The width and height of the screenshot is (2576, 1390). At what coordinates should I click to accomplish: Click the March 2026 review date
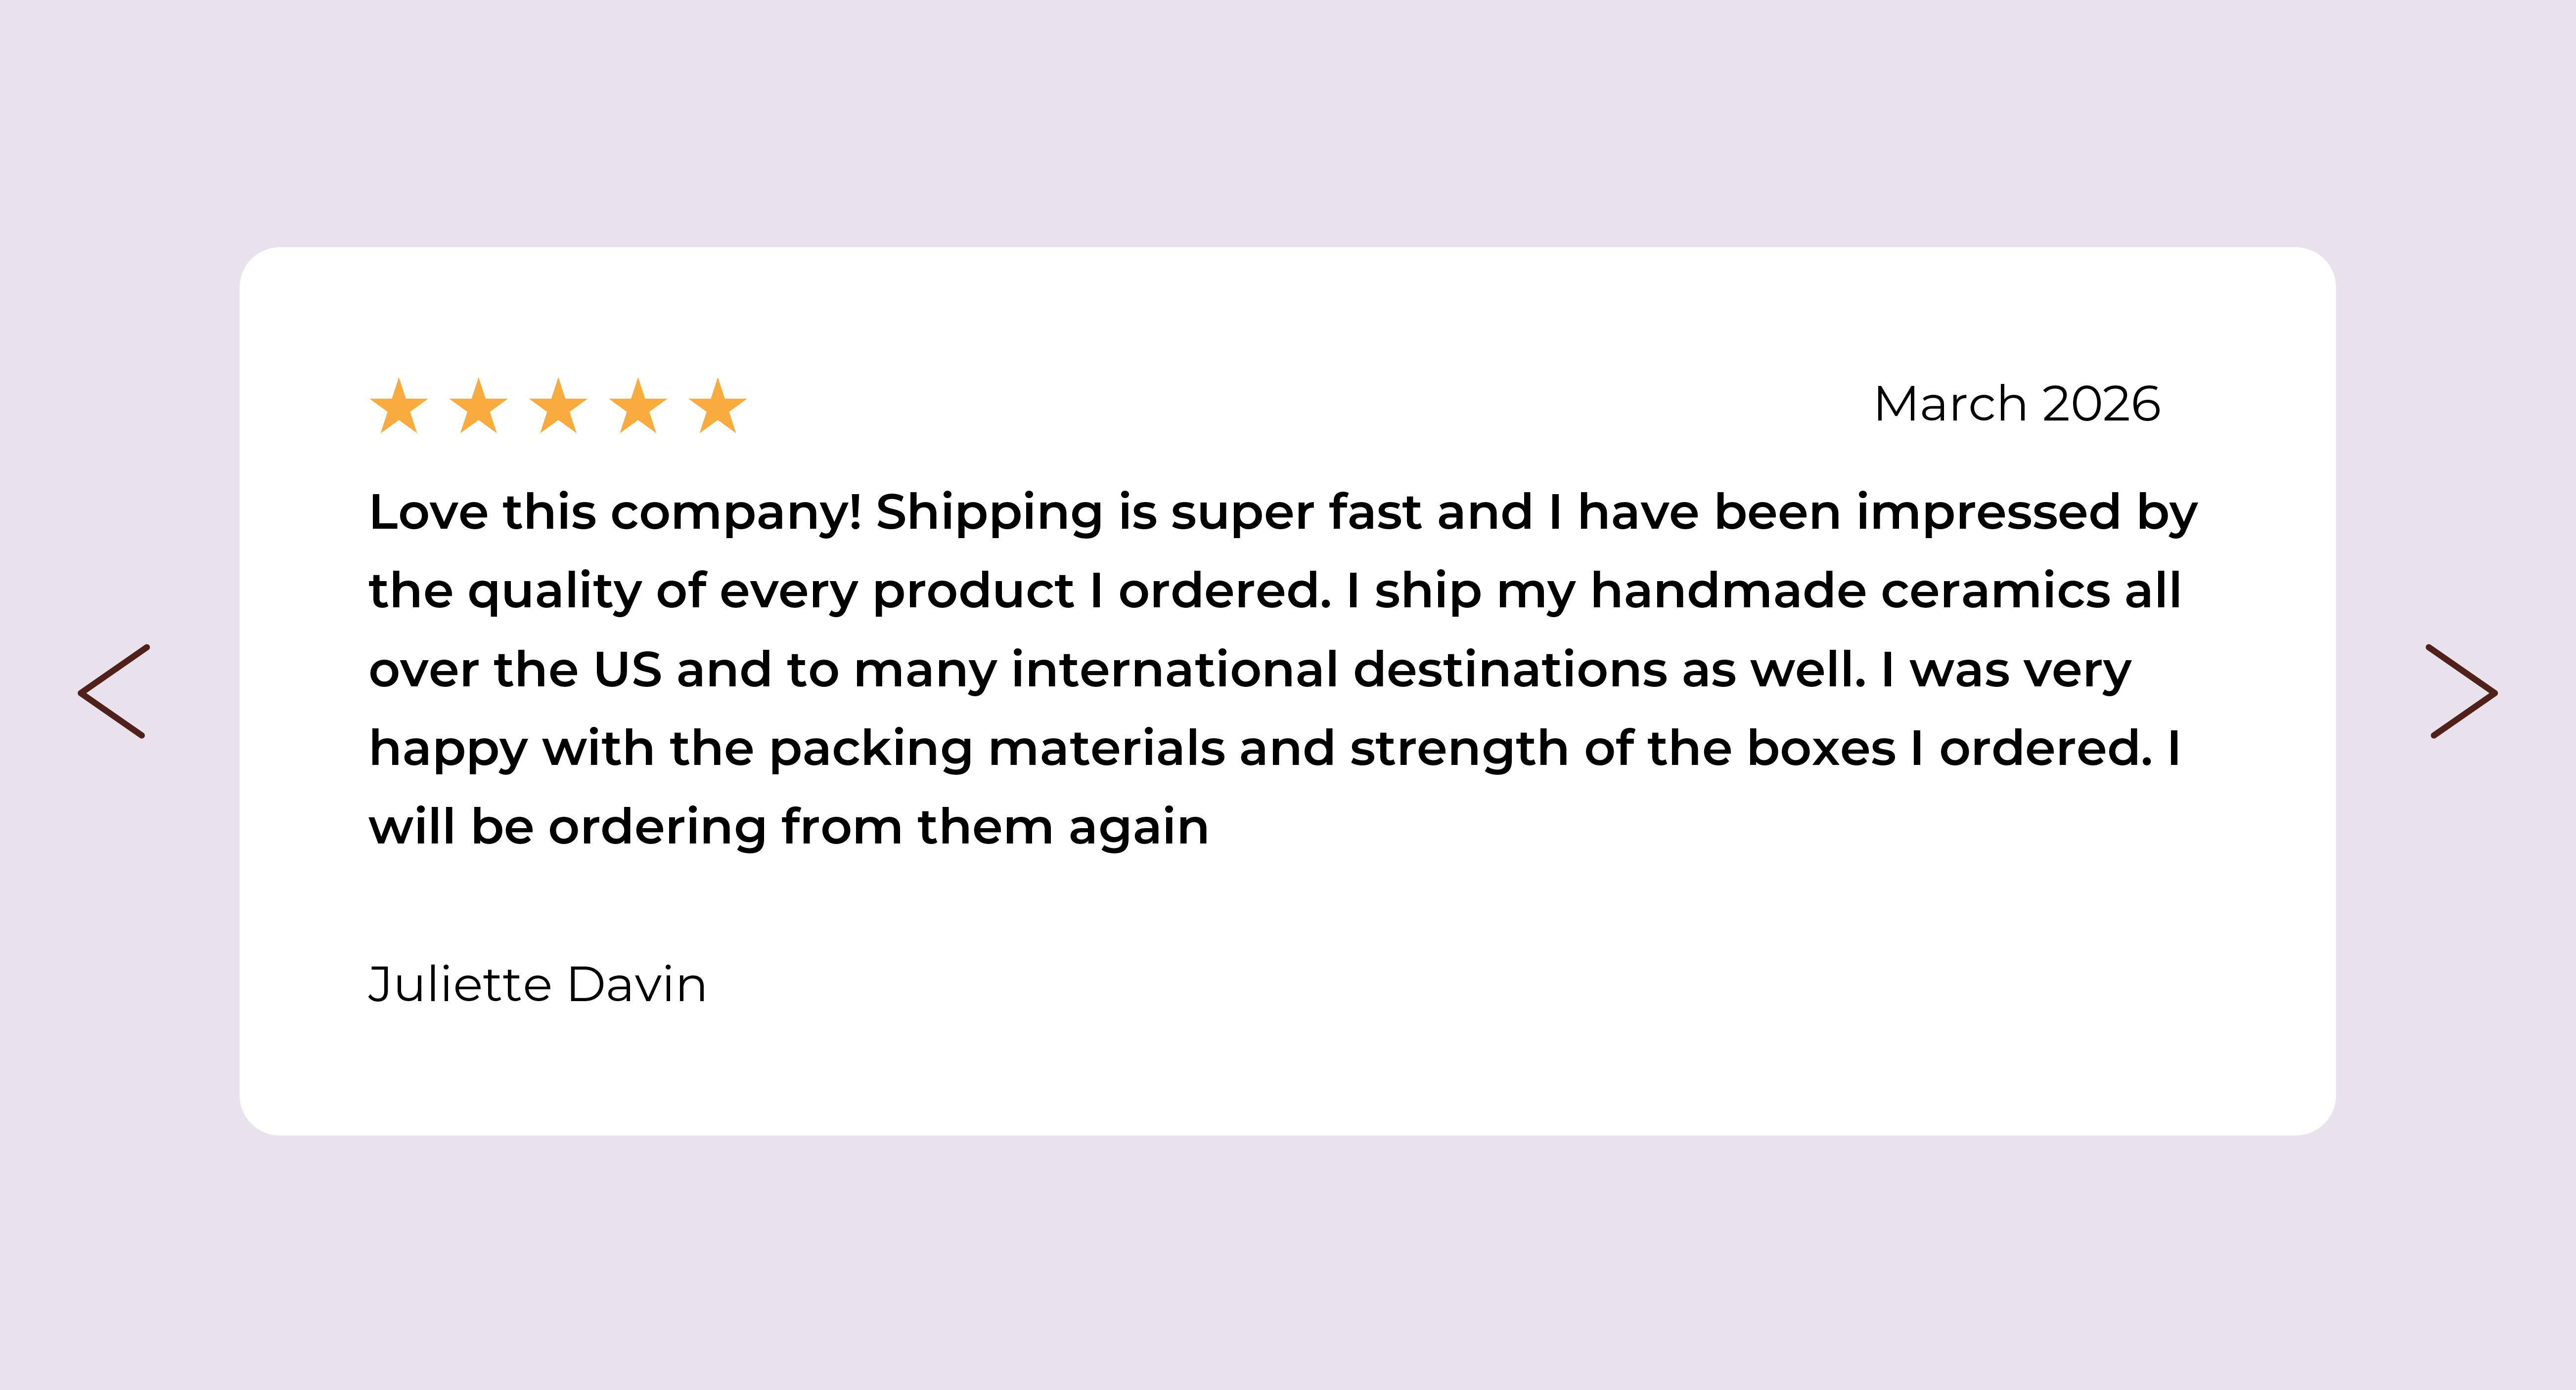[x=2017, y=404]
